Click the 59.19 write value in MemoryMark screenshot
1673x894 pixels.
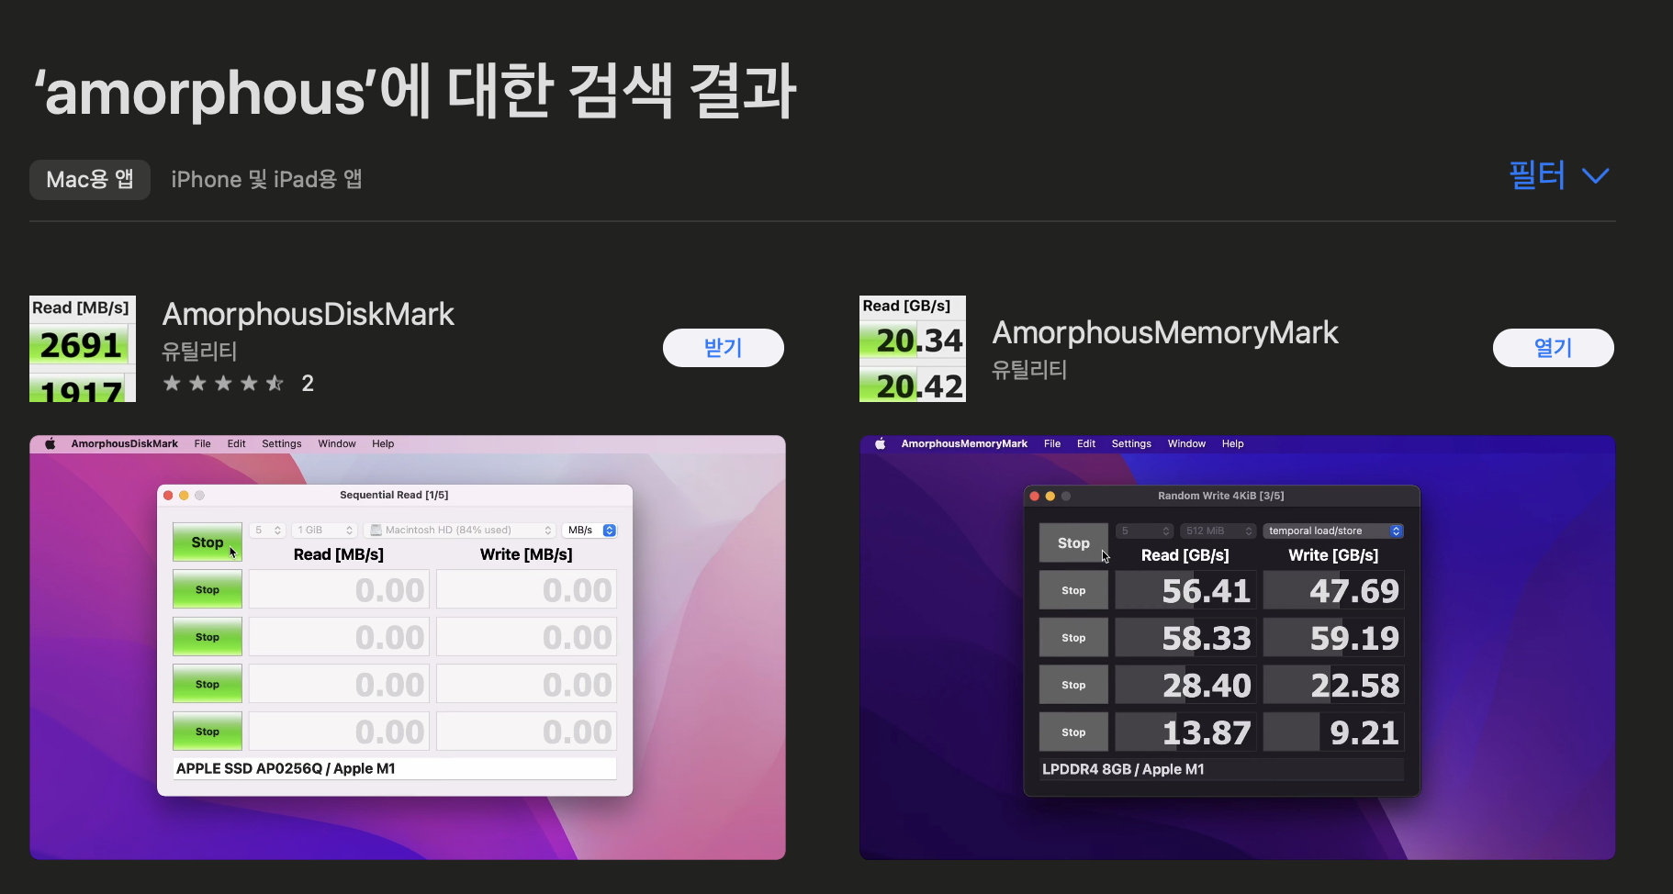point(1333,638)
